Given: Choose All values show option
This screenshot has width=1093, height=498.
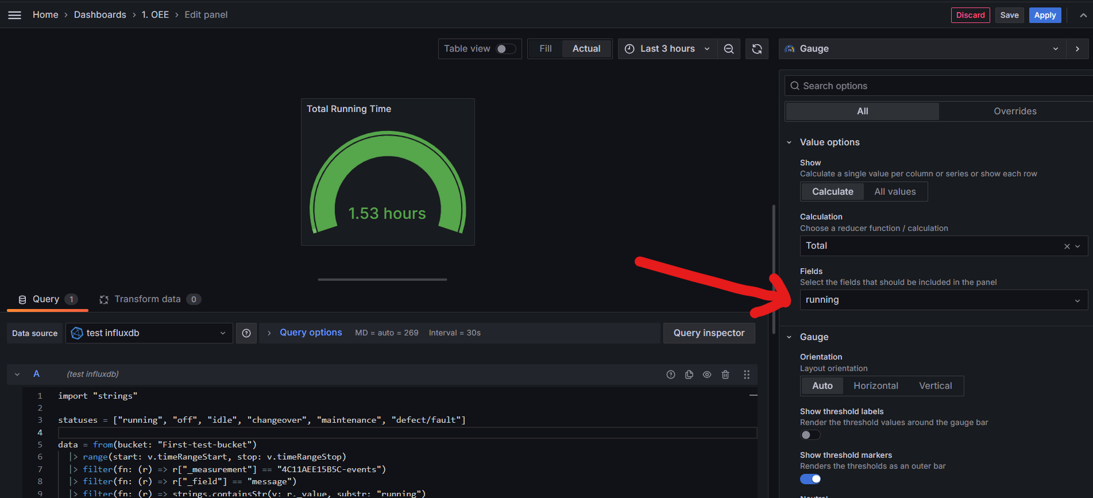Looking at the screenshot, I should tap(895, 192).
